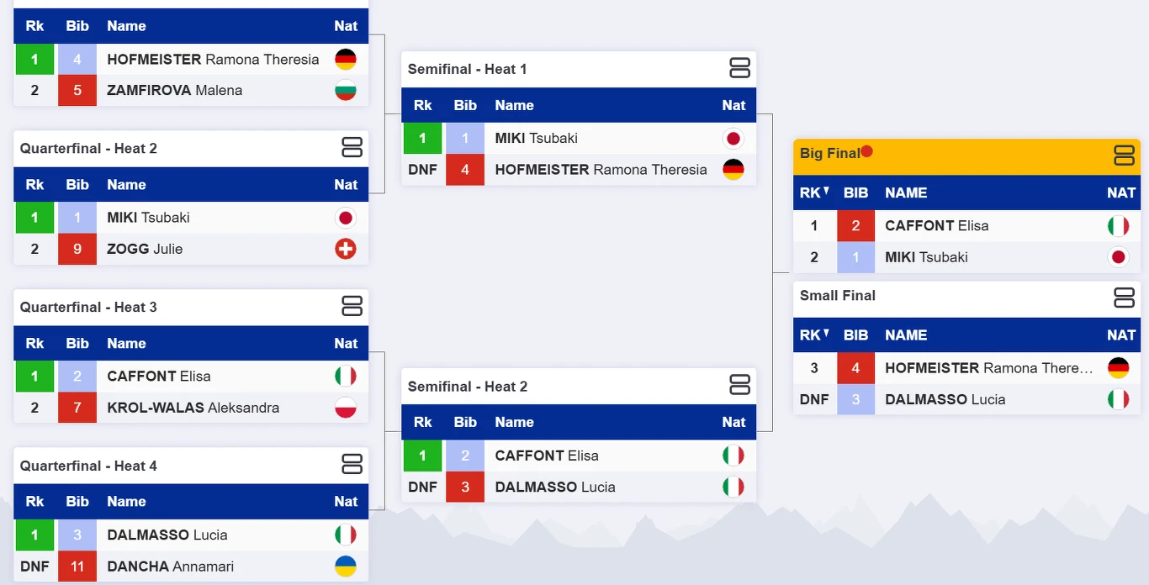The height and width of the screenshot is (585, 1149).
Task: Click Switzerland flag next to ZOGG Julie
Action: click(346, 249)
